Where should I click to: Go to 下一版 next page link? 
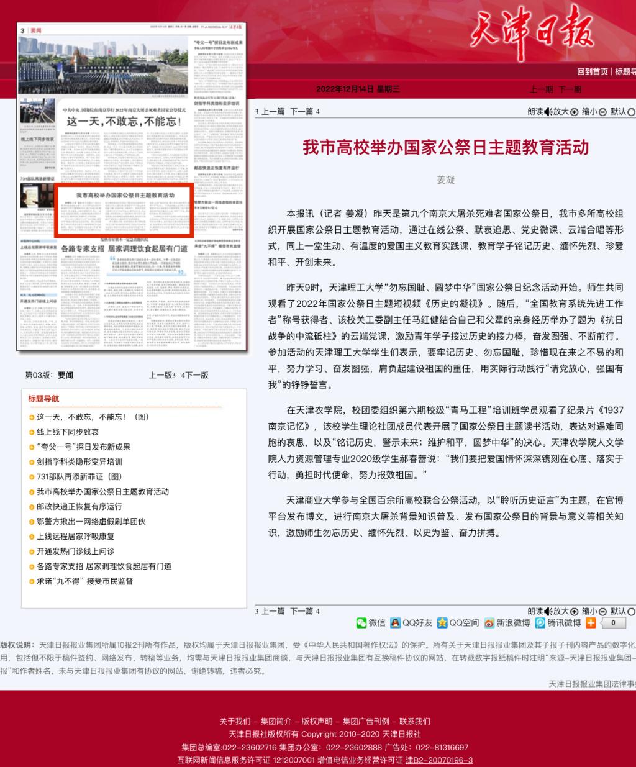coord(198,375)
